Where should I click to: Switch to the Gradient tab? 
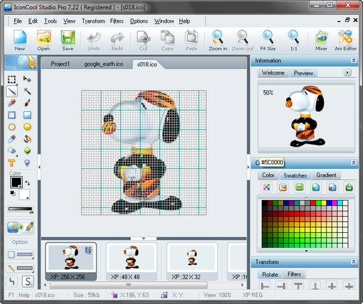coord(326,175)
